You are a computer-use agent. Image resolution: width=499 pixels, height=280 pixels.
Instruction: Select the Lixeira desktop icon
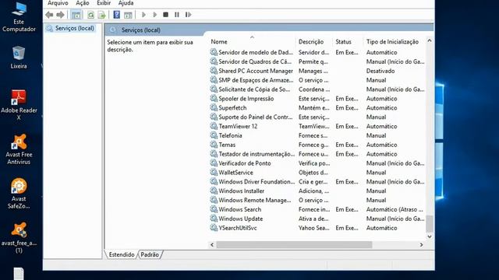point(19,57)
